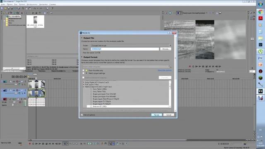Image resolution: width=265 pixels, height=149 pixels.
Task: Click Play on the timeline transport bar
Action: click(x=40, y=144)
